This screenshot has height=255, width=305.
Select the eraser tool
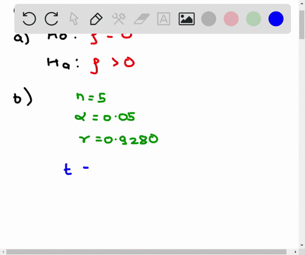pyautogui.click(x=142, y=19)
